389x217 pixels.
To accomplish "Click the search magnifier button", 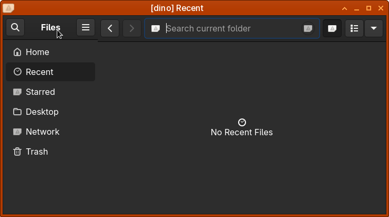I will tap(15, 28).
